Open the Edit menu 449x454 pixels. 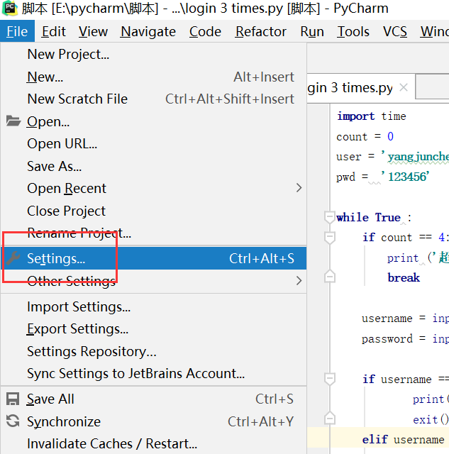pos(54,31)
